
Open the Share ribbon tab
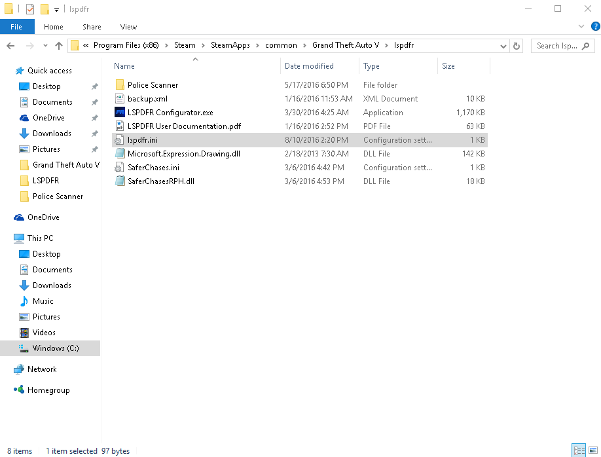(x=92, y=27)
